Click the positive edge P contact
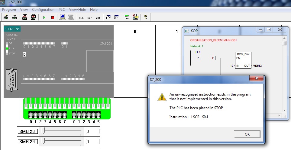The image size is (291, 150). pos(213,58)
